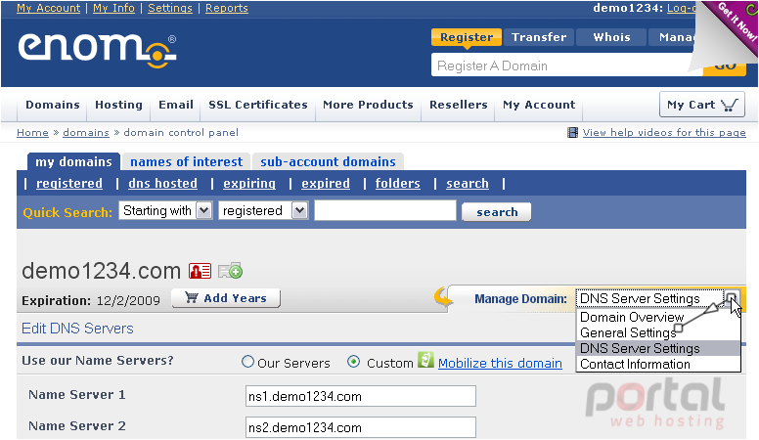Select DNS Server Settings in the dropdown list
This screenshot has height=440, width=759.
pyautogui.click(x=658, y=348)
